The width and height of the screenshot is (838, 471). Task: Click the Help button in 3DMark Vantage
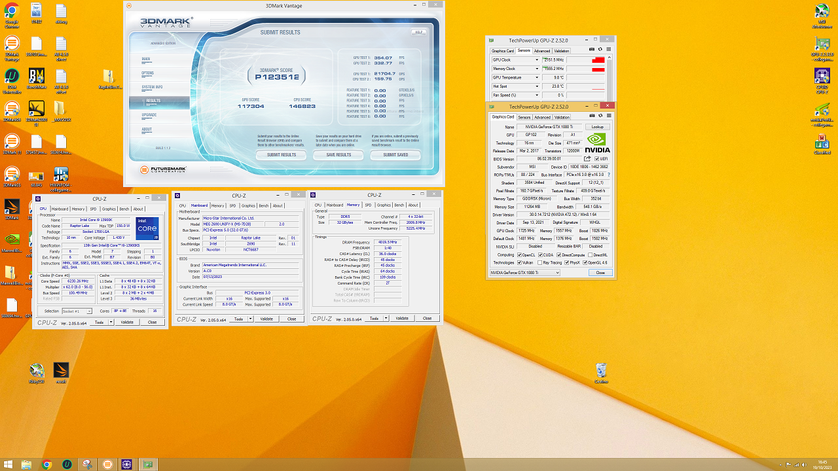pyautogui.click(x=418, y=32)
